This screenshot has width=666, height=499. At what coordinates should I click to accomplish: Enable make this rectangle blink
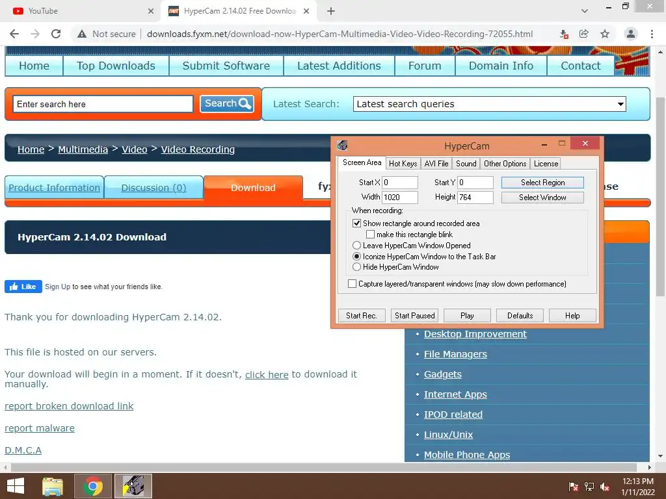(x=370, y=234)
